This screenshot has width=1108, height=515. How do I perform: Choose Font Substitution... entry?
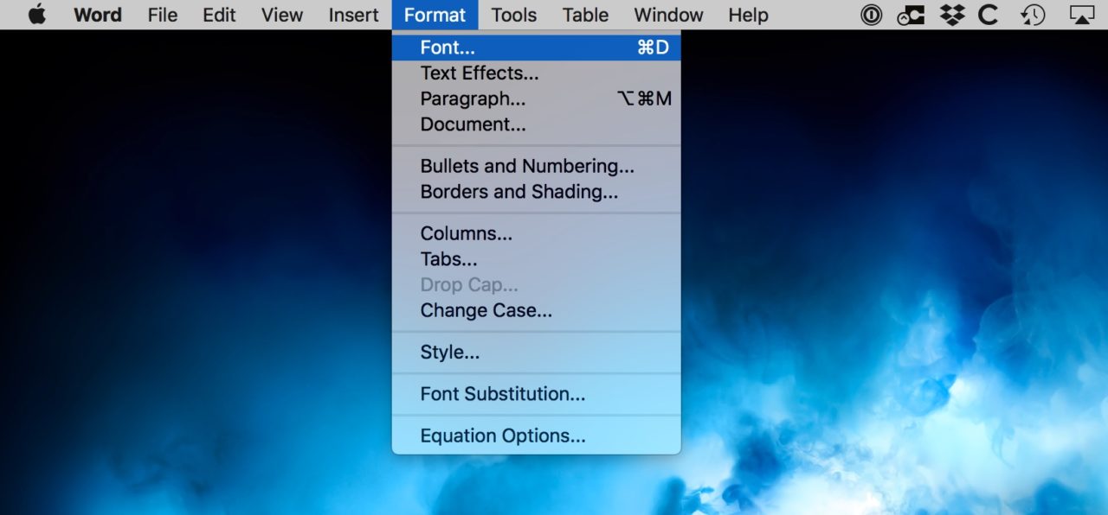click(537, 394)
